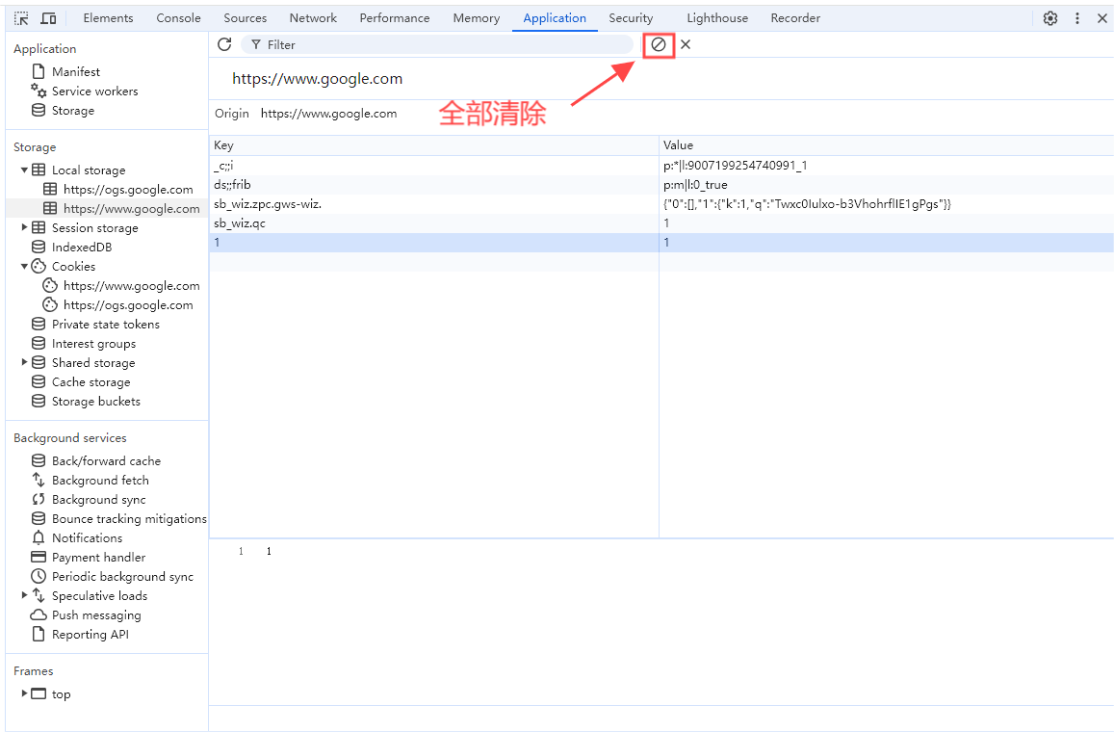Open Bounce tracking mitigations

coord(129,519)
